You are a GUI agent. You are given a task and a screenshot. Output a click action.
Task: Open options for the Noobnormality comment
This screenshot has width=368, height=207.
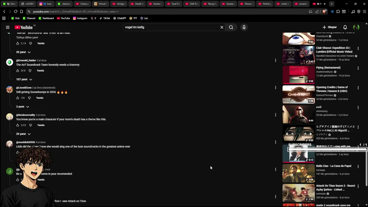tap(275, 115)
